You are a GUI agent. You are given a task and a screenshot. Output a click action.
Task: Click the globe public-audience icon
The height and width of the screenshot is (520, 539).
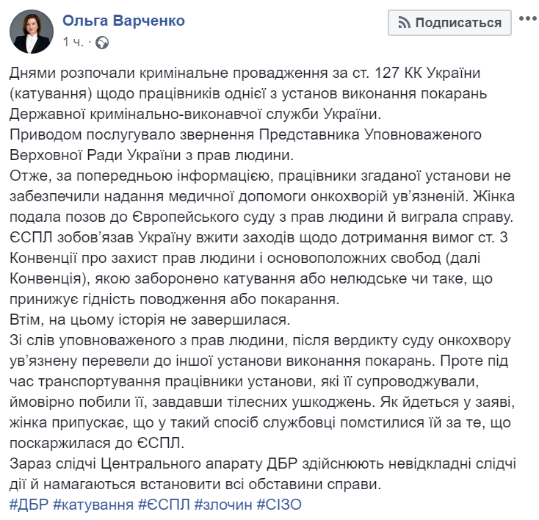(102, 43)
